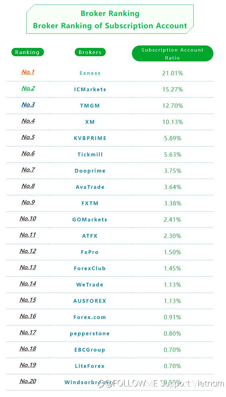Click the KVBPRIME broker name

90,138
